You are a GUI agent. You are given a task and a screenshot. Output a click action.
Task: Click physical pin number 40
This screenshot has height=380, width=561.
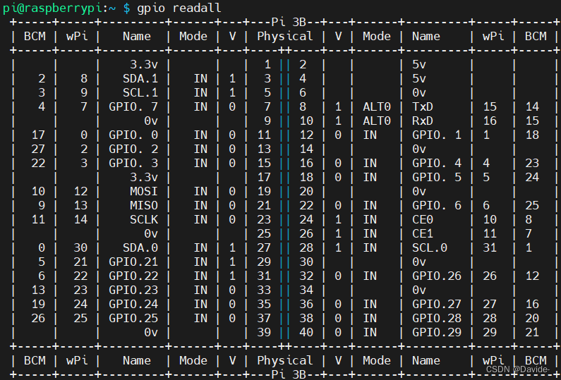(306, 333)
